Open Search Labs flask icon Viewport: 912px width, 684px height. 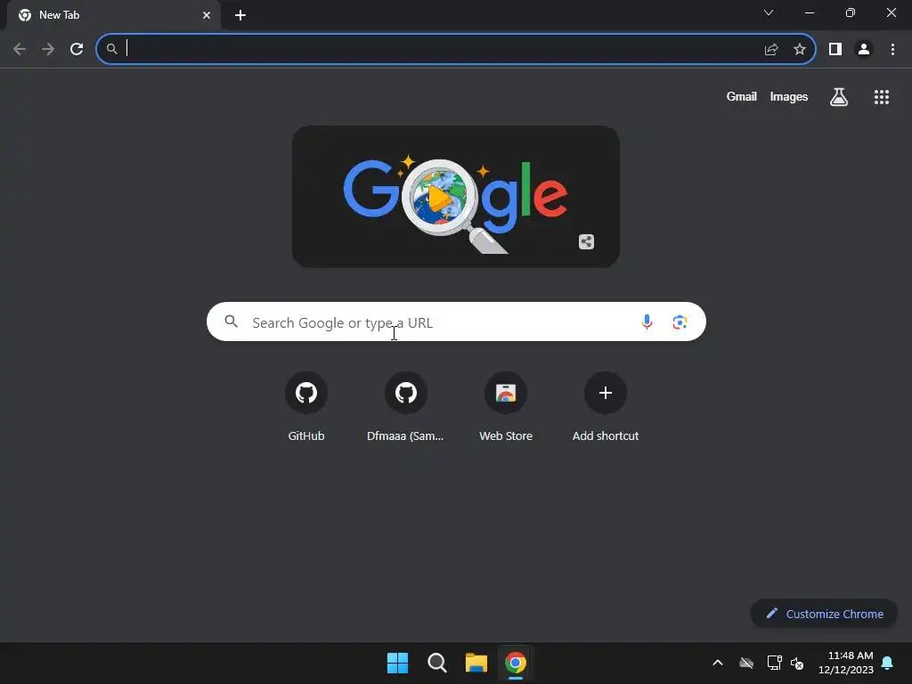[x=839, y=97]
